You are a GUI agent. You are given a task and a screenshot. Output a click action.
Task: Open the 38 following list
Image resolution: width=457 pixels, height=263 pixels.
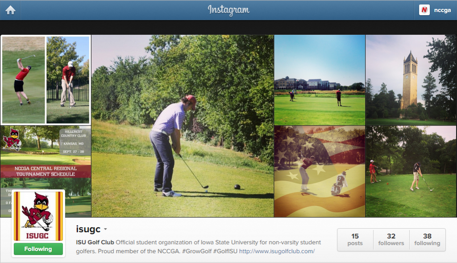coord(427,239)
